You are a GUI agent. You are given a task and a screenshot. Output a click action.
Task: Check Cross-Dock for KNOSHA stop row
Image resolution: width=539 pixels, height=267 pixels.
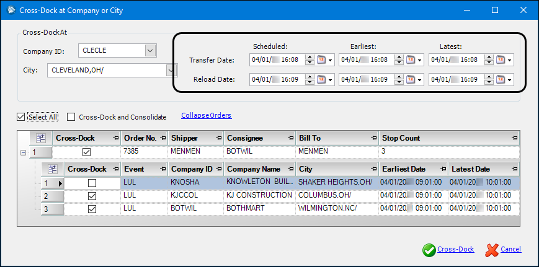92,183
